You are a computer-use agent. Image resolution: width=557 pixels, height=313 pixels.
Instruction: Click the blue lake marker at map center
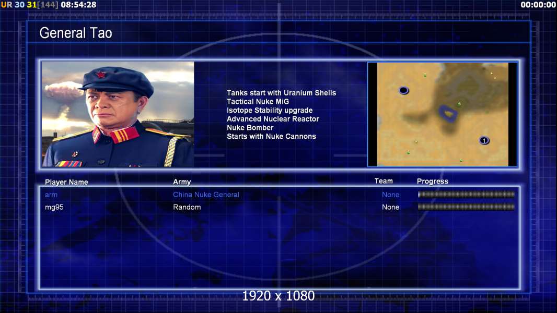click(448, 113)
